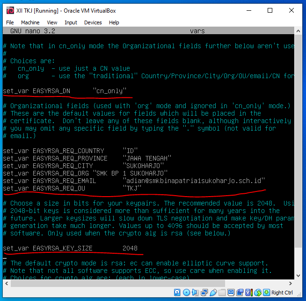
Task: Open the View menu
Action: (x=52, y=22)
